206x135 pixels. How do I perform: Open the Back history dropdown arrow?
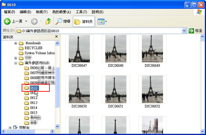(26, 21)
